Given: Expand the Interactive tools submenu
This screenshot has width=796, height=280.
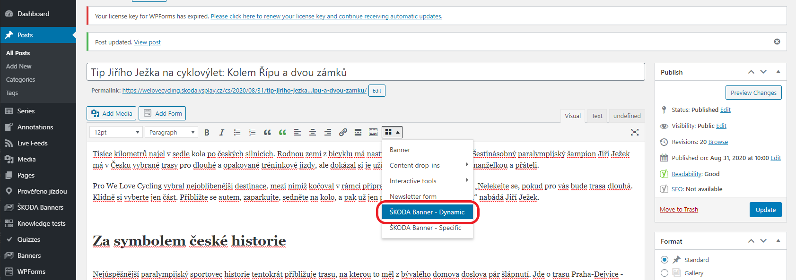Looking at the screenshot, I should point(428,181).
